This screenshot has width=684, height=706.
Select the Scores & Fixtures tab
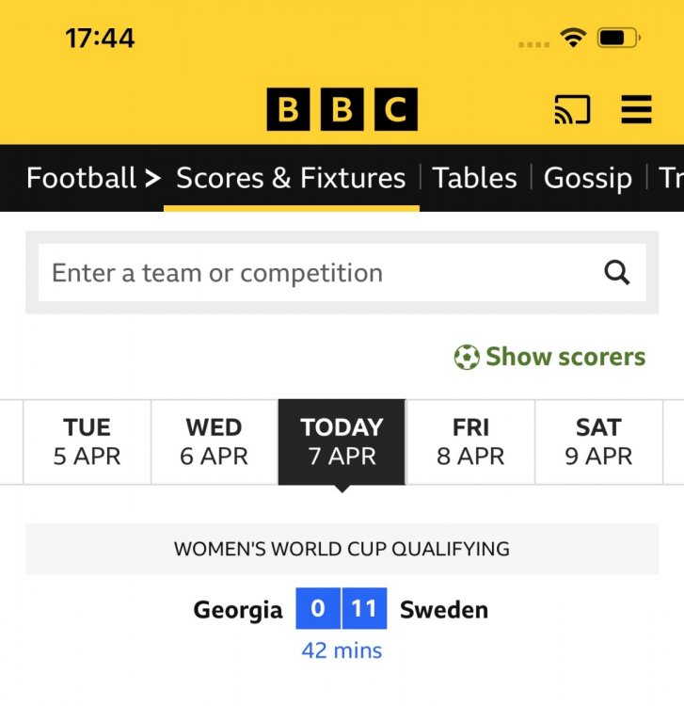(x=291, y=178)
